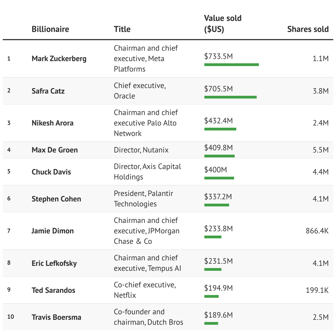Select the Mark Zuckerberg name cell
Viewport: 336px width, 333px height.
[x=59, y=59]
